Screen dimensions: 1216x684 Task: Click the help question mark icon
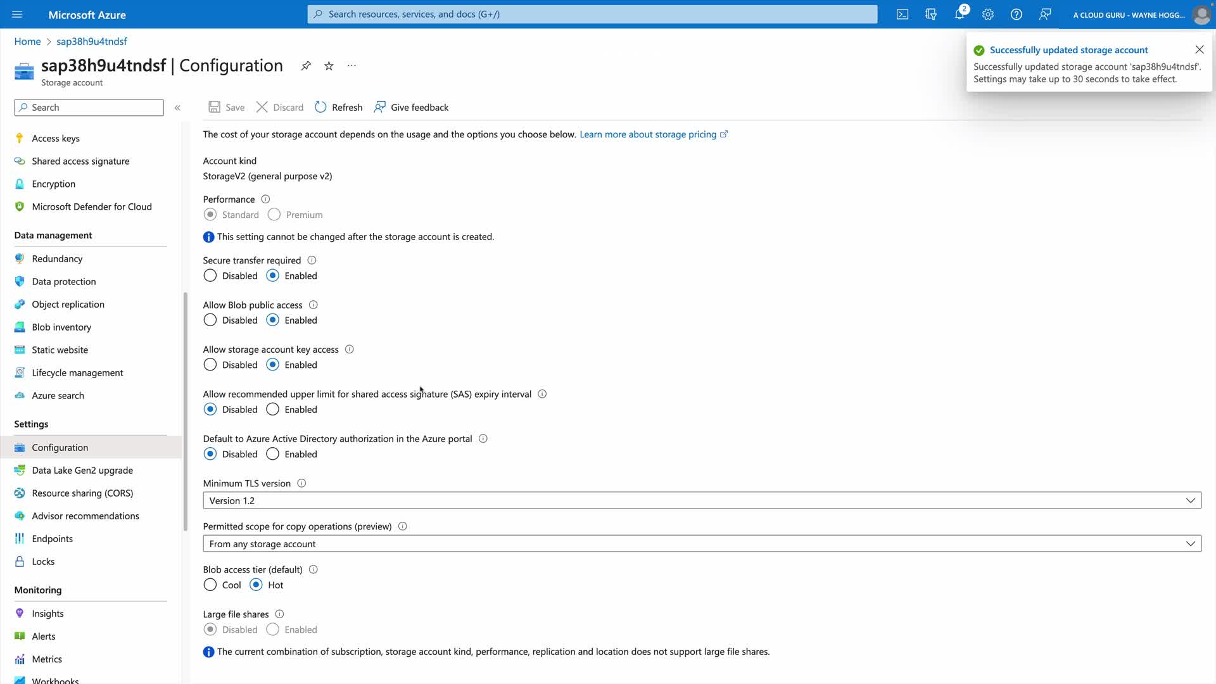tap(1016, 15)
